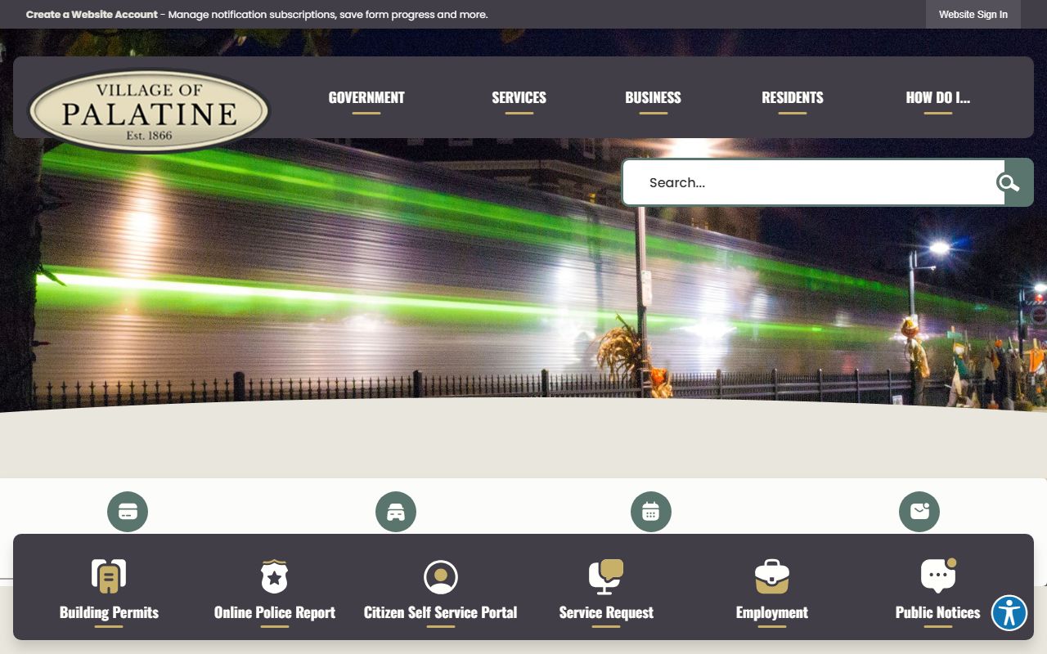The height and width of the screenshot is (654, 1047).
Task: Click the round car icon
Action: point(396,512)
